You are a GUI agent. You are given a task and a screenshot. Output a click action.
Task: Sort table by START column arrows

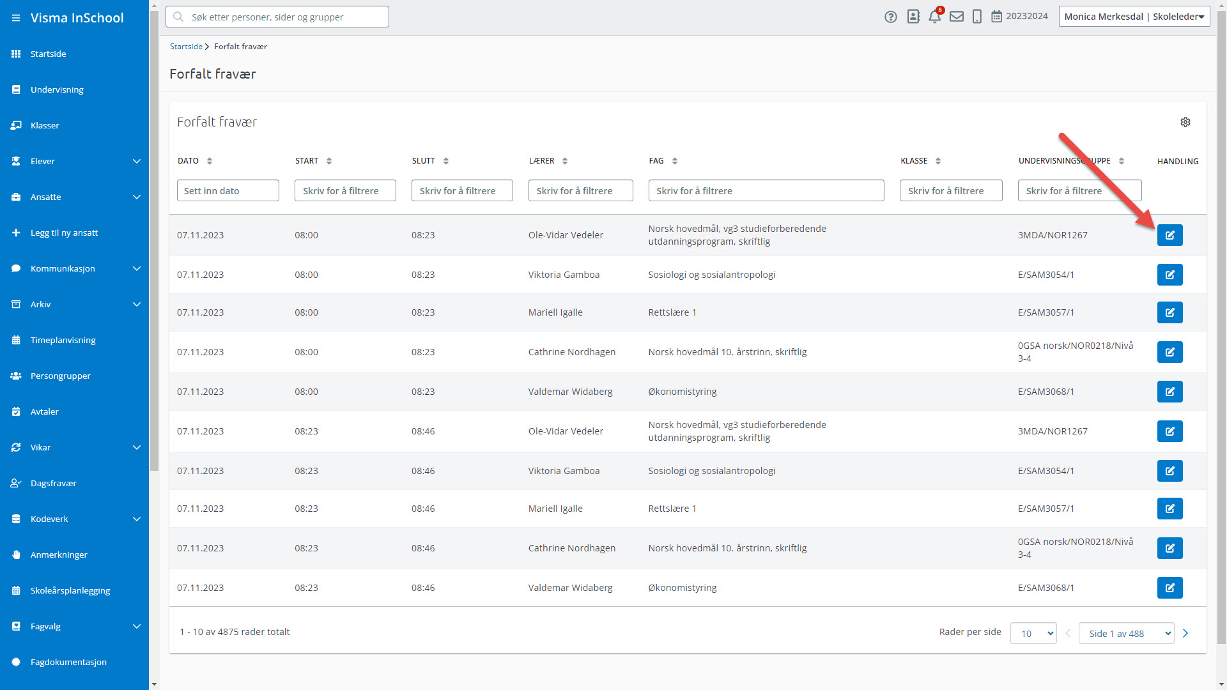pyautogui.click(x=329, y=161)
